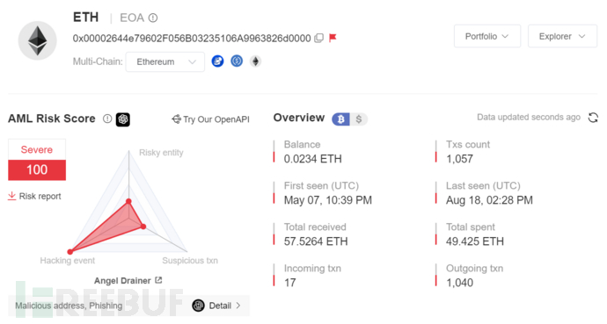Open Try Our OpenAPI link
The image size is (607, 324).
[210, 119]
